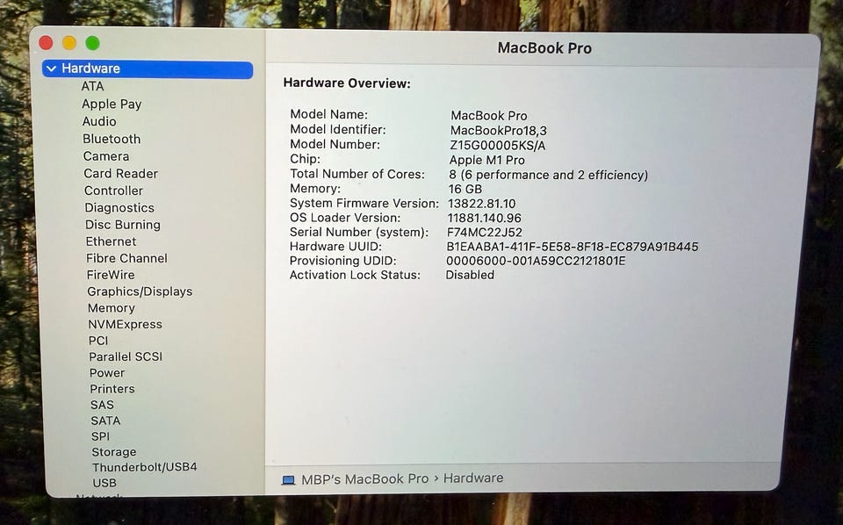Click serial number F74MC22J52
This screenshot has width=843, height=525.
485,233
